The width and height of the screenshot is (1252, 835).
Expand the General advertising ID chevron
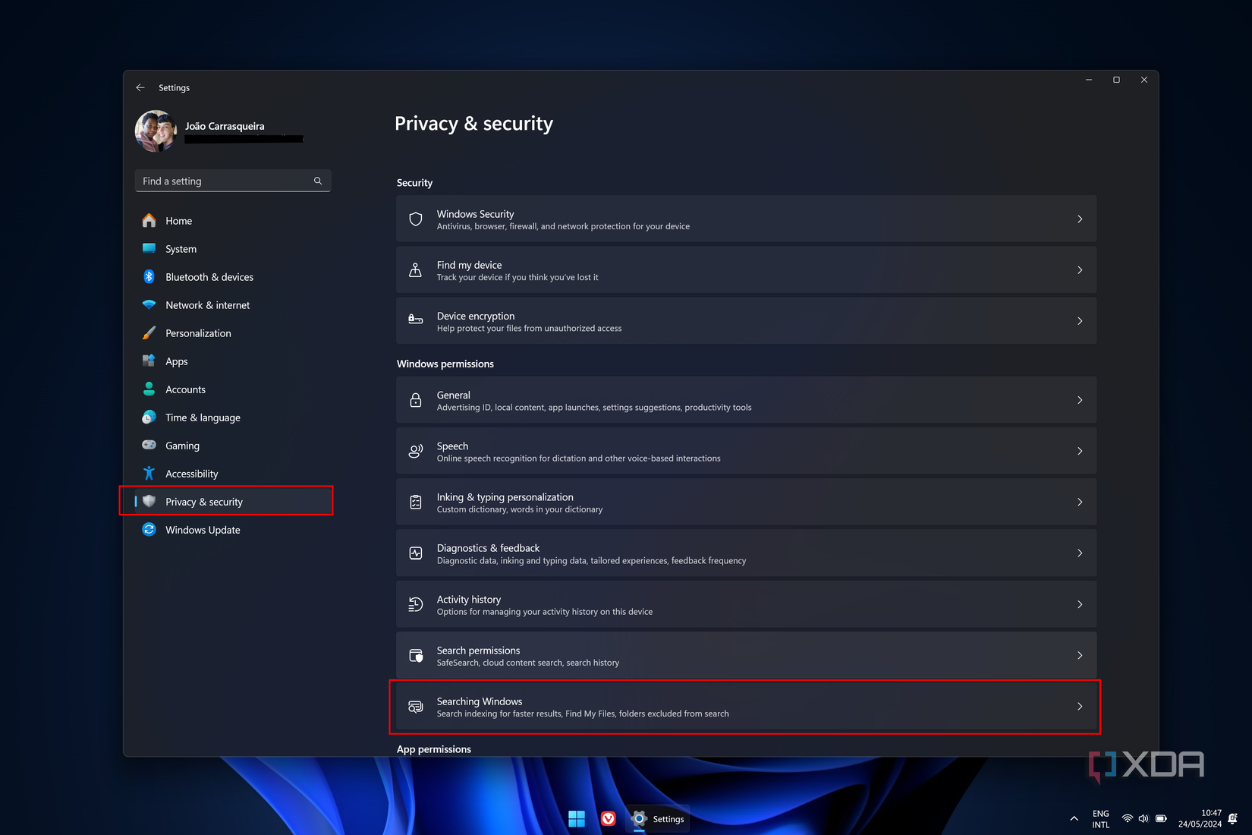pos(1080,400)
